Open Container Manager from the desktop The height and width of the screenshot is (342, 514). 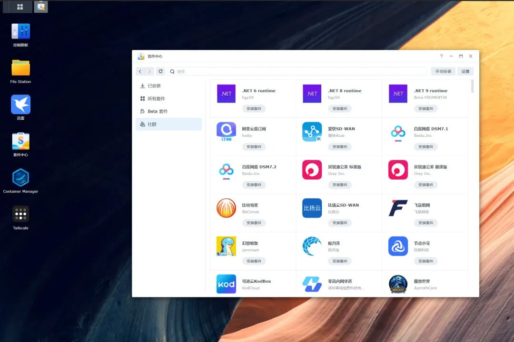[20, 177]
